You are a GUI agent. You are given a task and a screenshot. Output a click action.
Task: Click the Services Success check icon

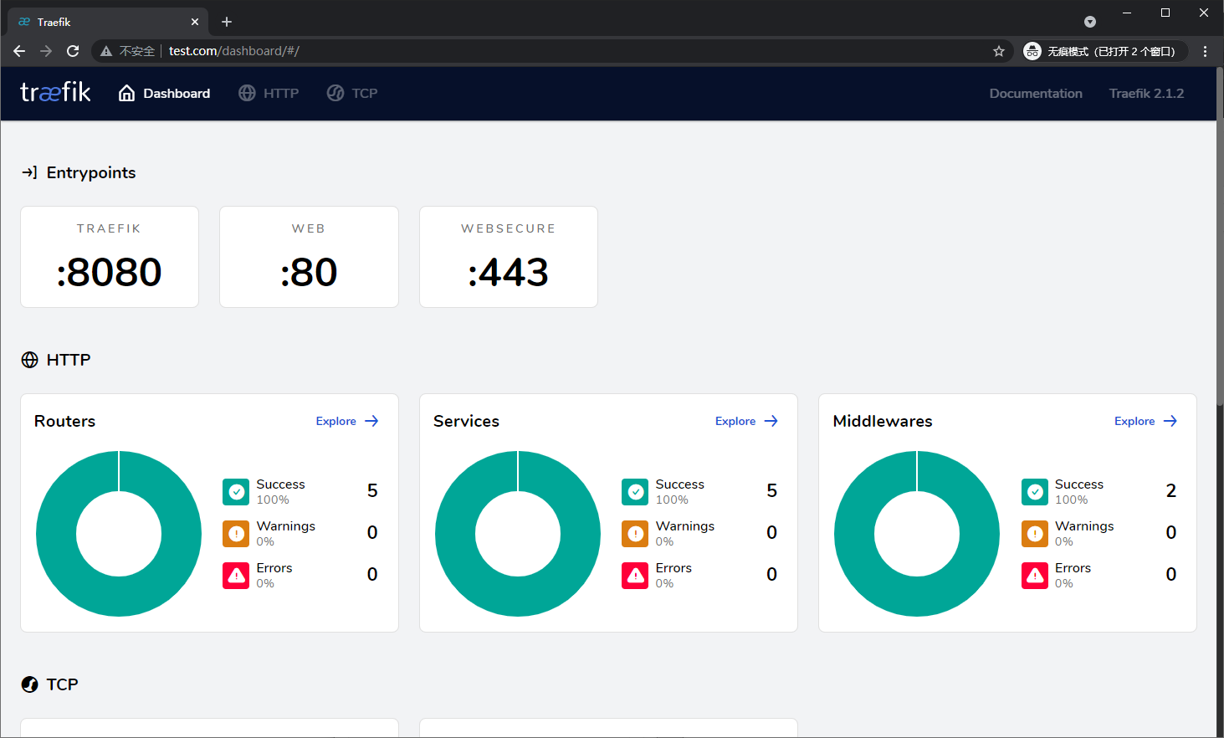(x=635, y=492)
